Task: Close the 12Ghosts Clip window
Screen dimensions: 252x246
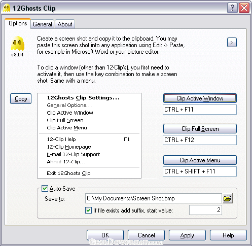Action: point(244,8)
